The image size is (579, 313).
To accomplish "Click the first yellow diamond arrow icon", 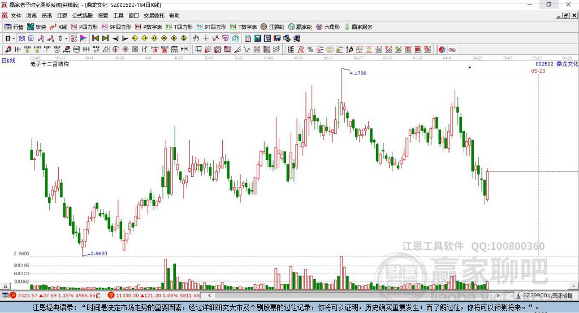I will coord(135,38).
